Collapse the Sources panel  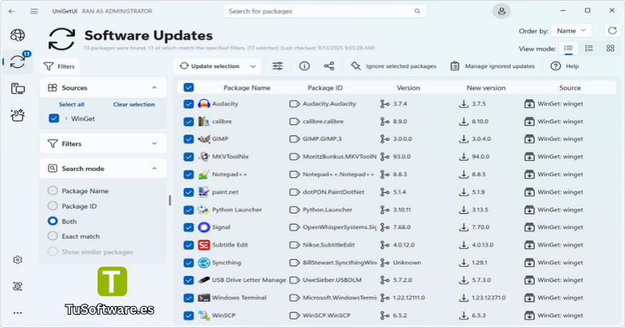tap(154, 87)
